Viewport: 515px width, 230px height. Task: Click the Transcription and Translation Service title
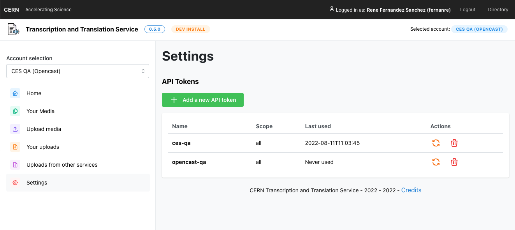[82, 29]
